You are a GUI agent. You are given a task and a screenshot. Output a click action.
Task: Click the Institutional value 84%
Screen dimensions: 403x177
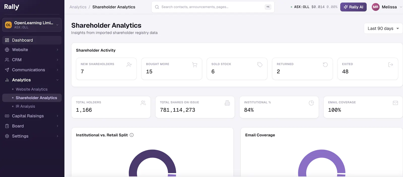point(249,110)
